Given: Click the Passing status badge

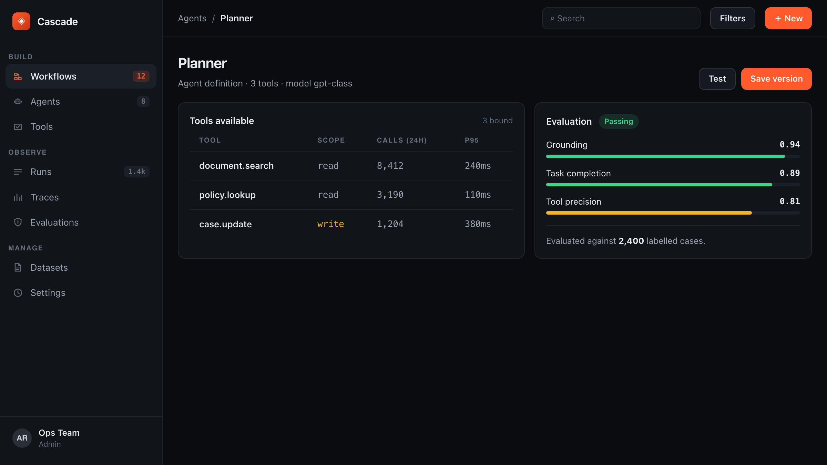Looking at the screenshot, I should click(x=619, y=121).
